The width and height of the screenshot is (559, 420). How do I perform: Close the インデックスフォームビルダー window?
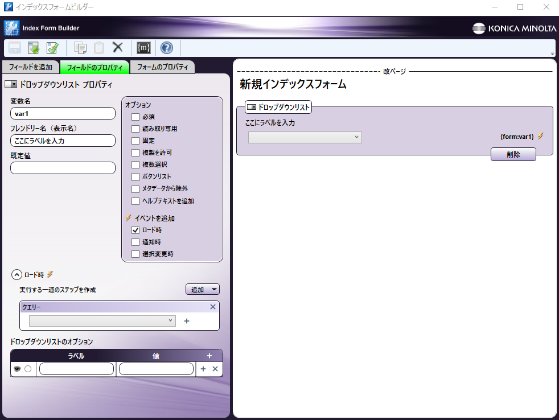tap(546, 7)
